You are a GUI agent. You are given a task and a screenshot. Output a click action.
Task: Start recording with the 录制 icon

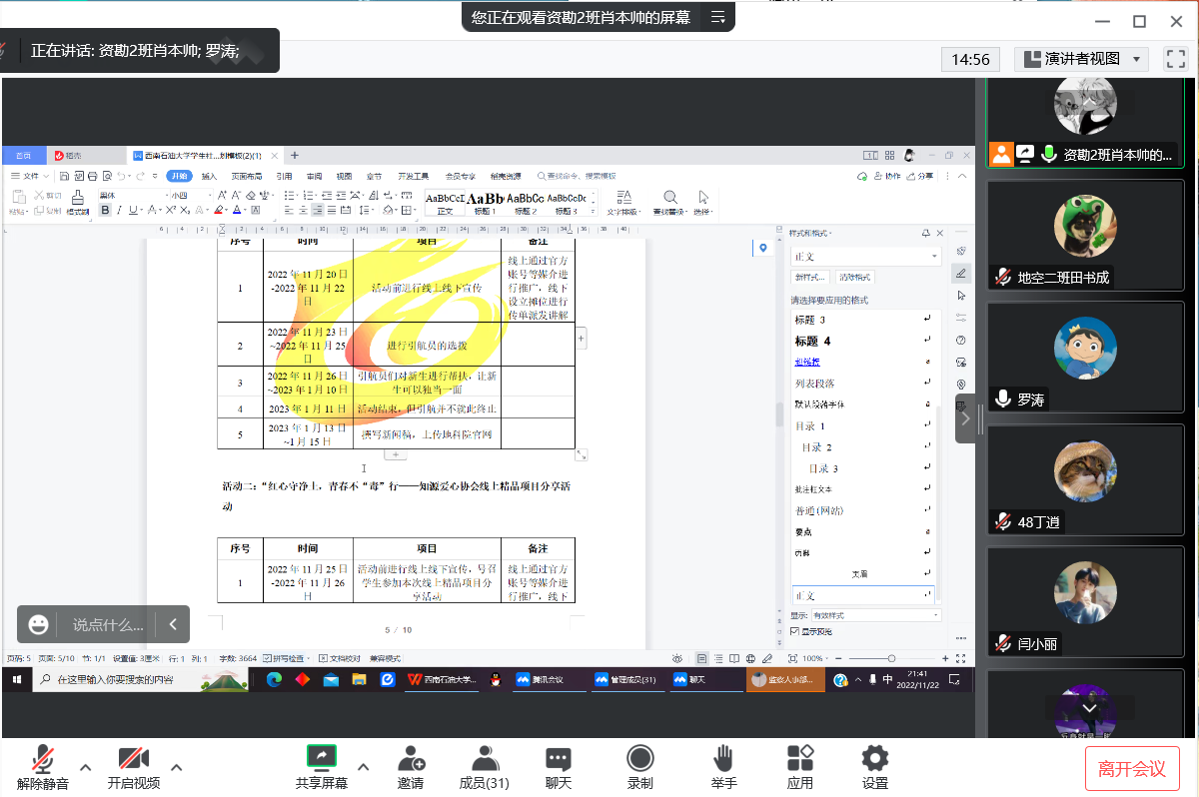[x=640, y=758]
